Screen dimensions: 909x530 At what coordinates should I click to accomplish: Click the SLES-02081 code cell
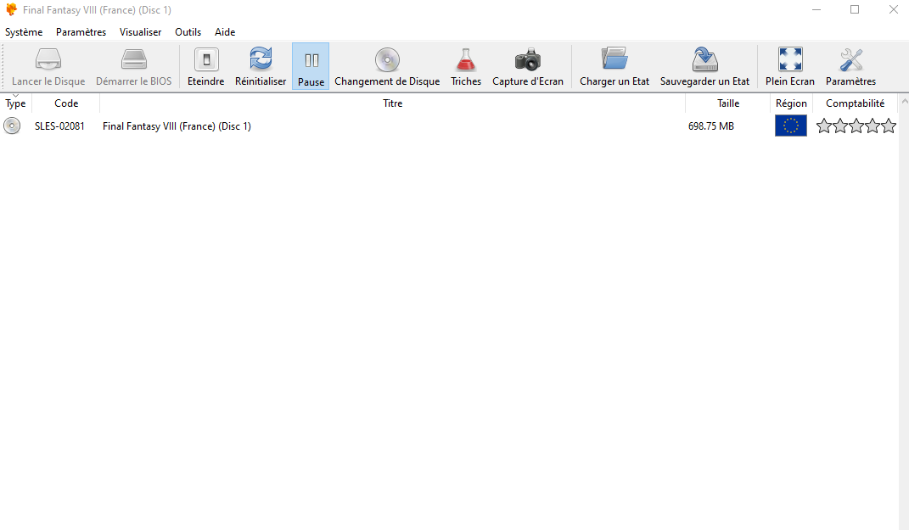59,126
